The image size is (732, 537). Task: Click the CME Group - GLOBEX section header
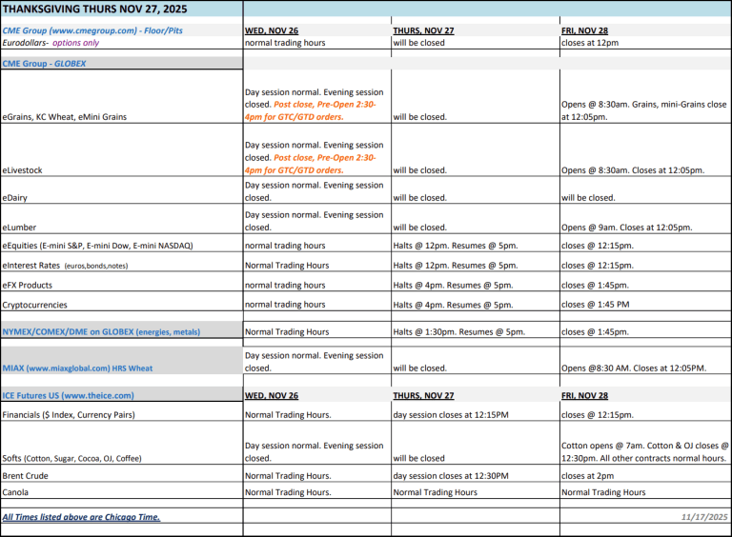[x=50, y=63]
